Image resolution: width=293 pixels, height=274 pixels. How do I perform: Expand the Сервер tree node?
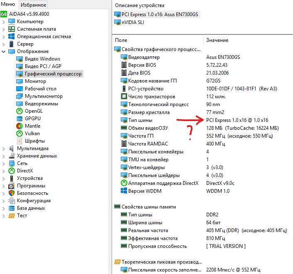pos(3,44)
